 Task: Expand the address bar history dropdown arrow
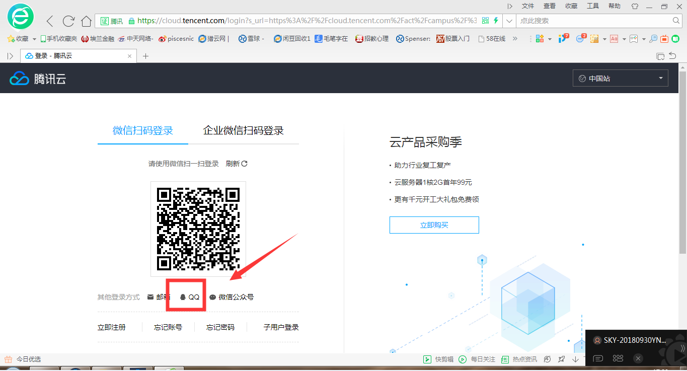point(509,21)
